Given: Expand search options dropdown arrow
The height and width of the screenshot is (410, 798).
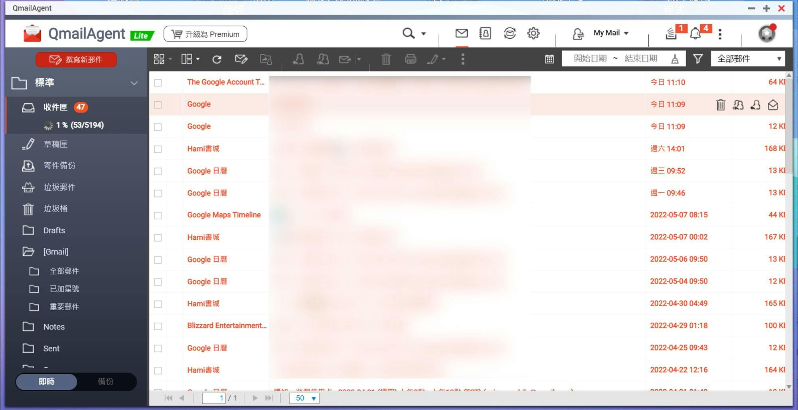Looking at the screenshot, I should click(x=423, y=34).
